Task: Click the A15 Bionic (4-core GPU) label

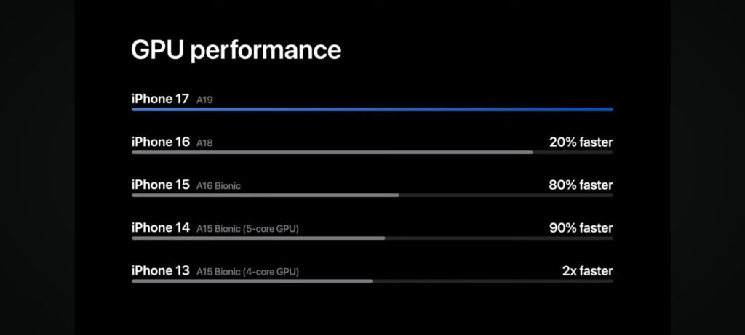Action: (247, 273)
